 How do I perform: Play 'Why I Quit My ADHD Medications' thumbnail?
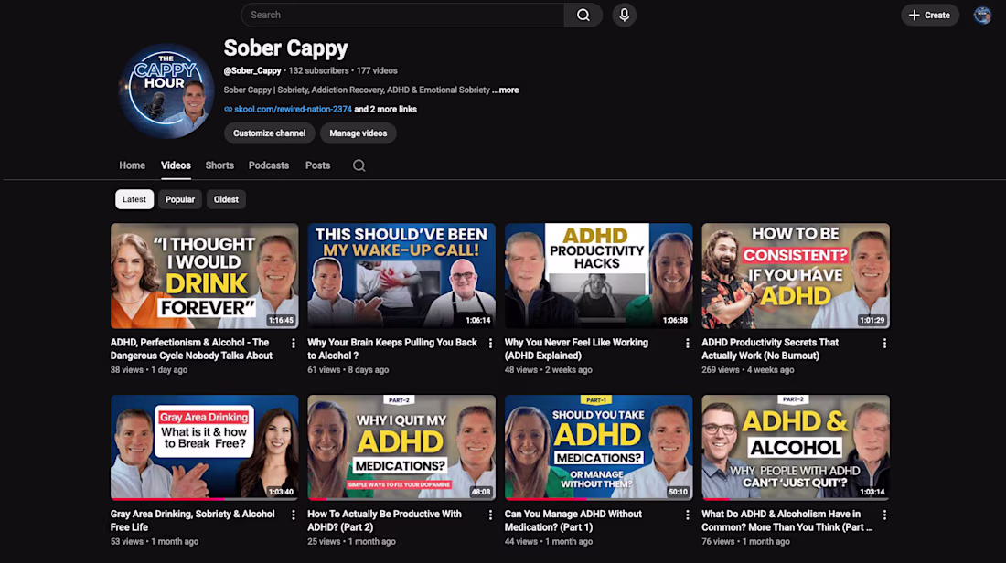click(x=401, y=448)
